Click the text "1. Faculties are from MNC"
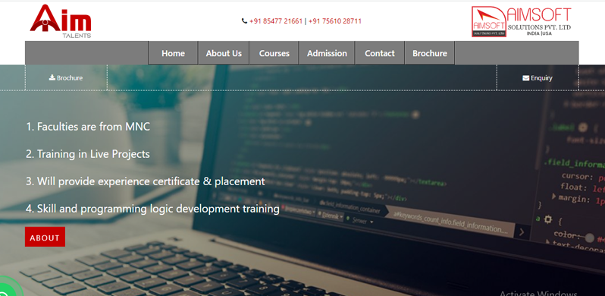605x296 pixels. tap(88, 127)
